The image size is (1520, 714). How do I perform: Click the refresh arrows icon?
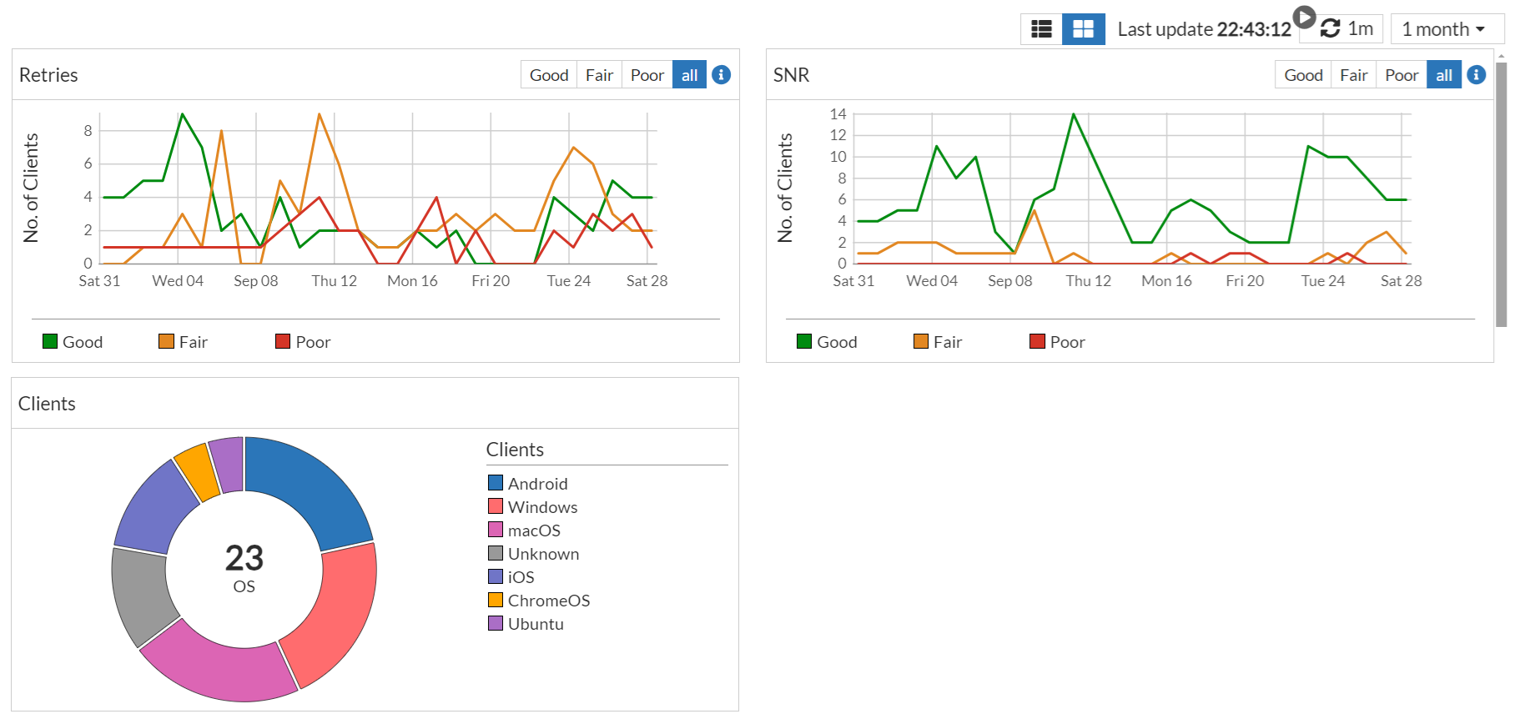click(x=1330, y=29)
